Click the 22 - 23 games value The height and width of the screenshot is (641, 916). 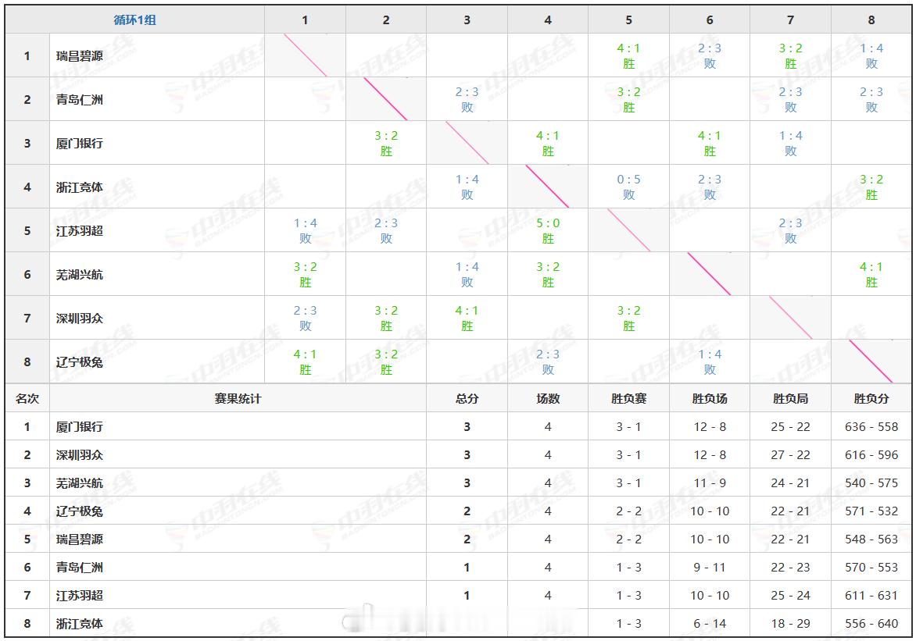point(790,568)
